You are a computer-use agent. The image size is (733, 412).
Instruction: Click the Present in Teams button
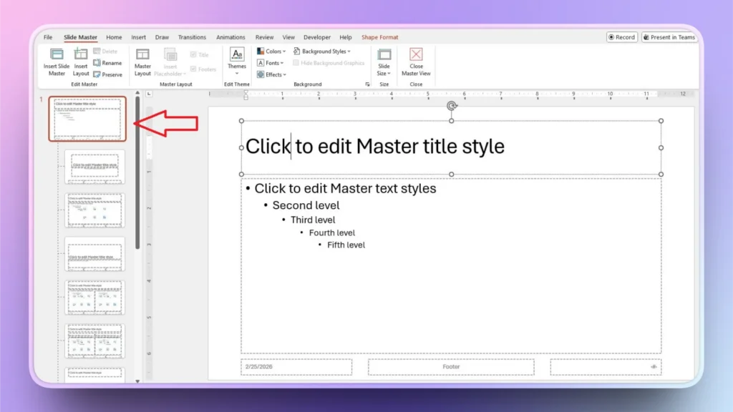(669, 37)
